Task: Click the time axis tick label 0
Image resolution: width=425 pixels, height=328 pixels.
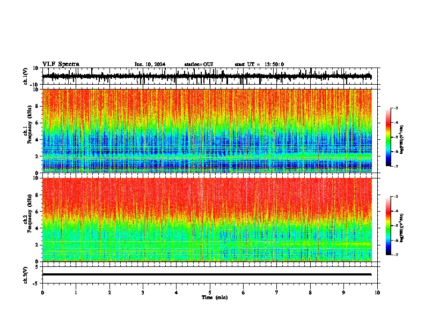Action: [x=42, y=293]
